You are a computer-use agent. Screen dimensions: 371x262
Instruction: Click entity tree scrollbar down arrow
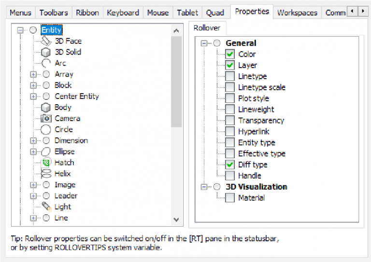coord(176,220)
